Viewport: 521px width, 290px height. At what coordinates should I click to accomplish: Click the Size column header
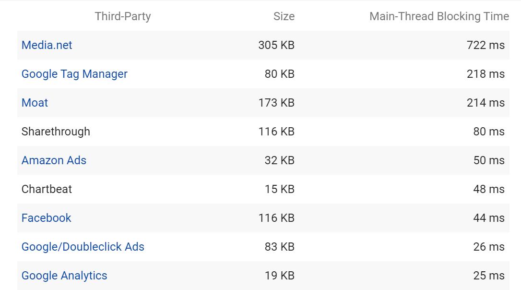point(284,16)
